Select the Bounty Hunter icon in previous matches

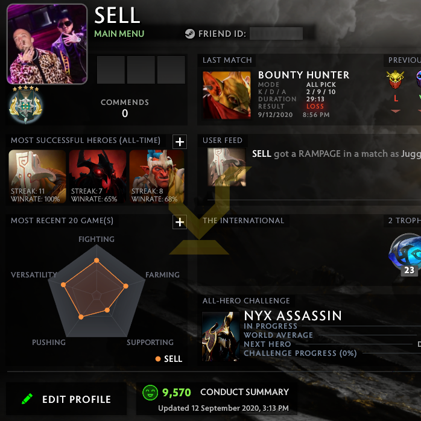395,80
